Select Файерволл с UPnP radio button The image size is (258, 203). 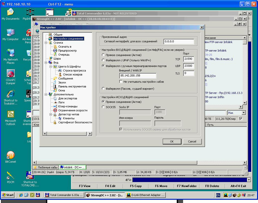103,60
